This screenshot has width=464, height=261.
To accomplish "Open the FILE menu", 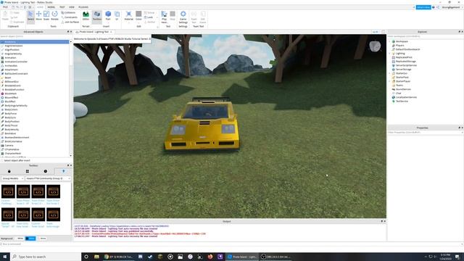I will (5, 7).
